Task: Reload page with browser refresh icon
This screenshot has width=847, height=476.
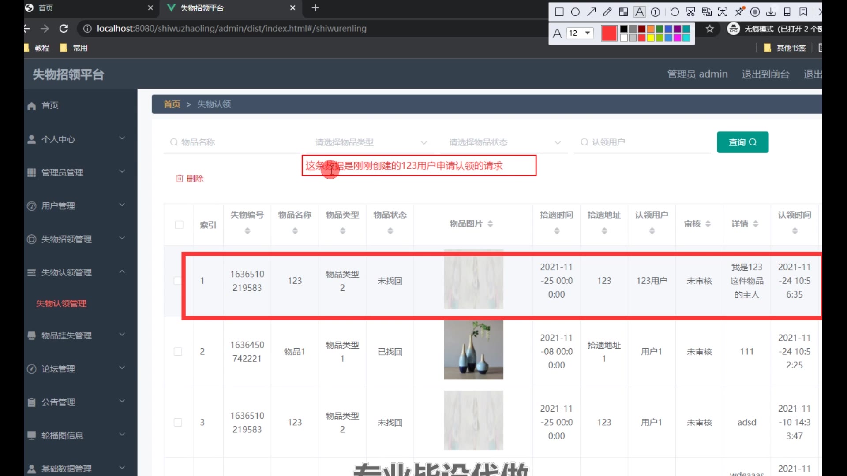Action: (x=64, y=29)
